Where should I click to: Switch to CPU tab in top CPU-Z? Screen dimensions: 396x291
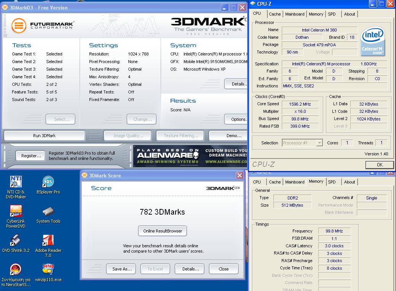click(x=257, y=13)
